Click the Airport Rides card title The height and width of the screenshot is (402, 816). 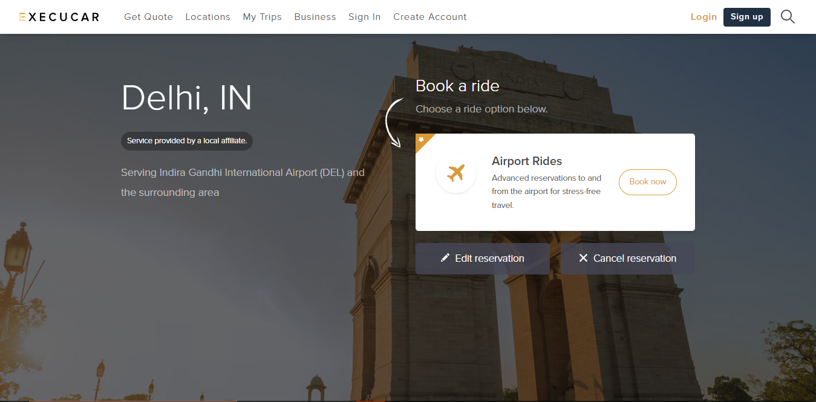(x=526, y=161)
